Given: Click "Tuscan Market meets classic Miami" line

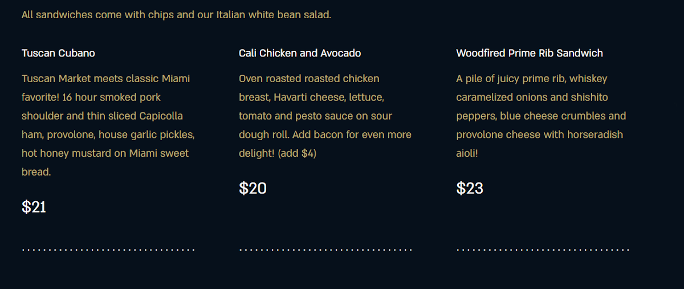Looking at the screenshot, I should (105, 79).
